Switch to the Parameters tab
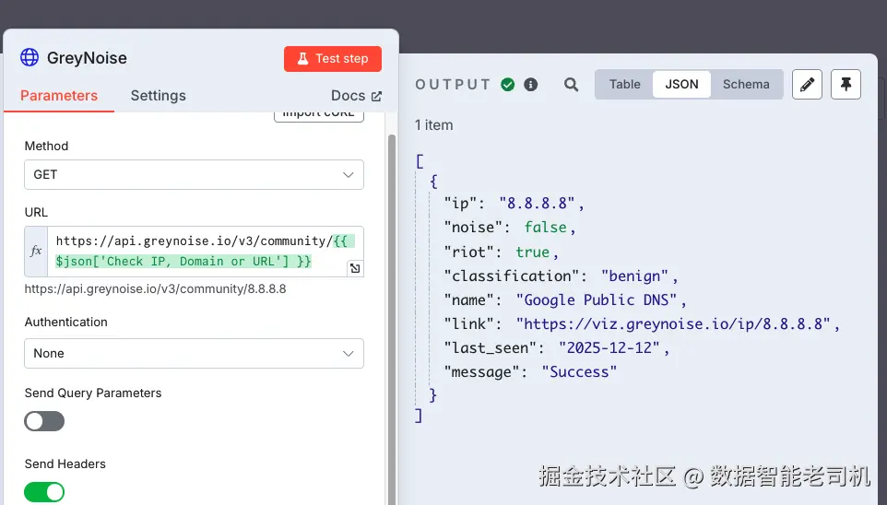Viewport: 887px width, 505px height. [x=59, y=96]
